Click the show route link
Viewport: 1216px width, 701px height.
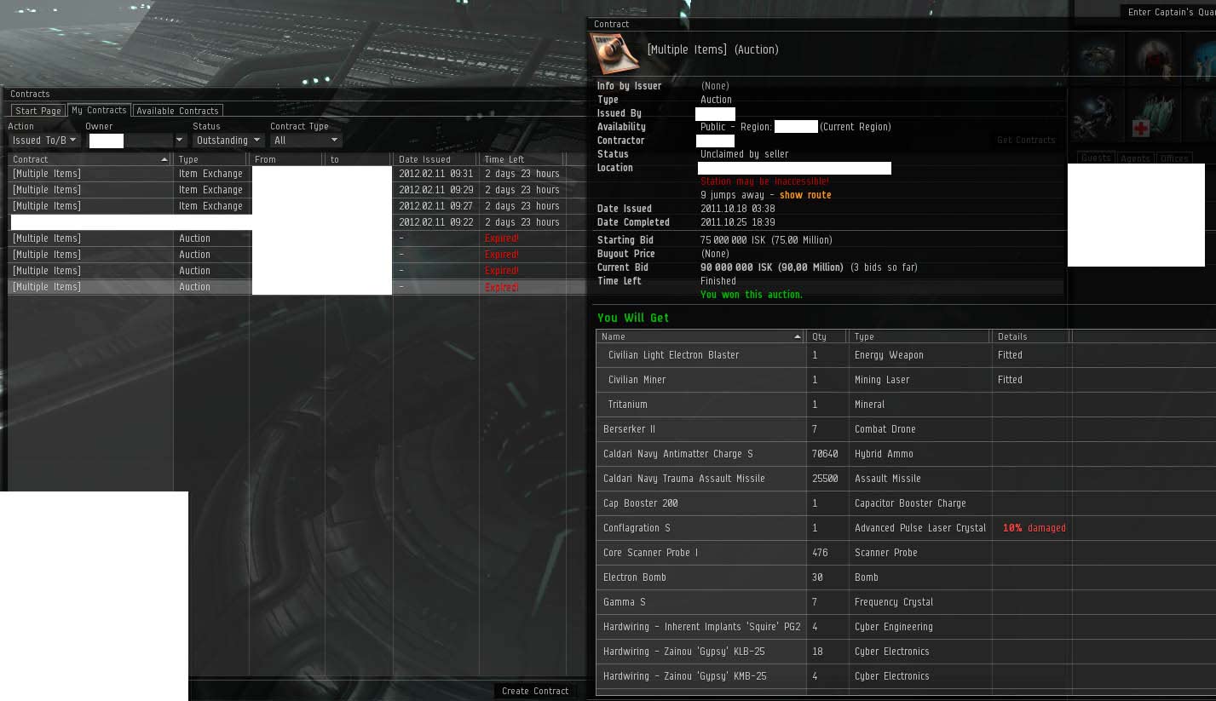coord(805,195)
